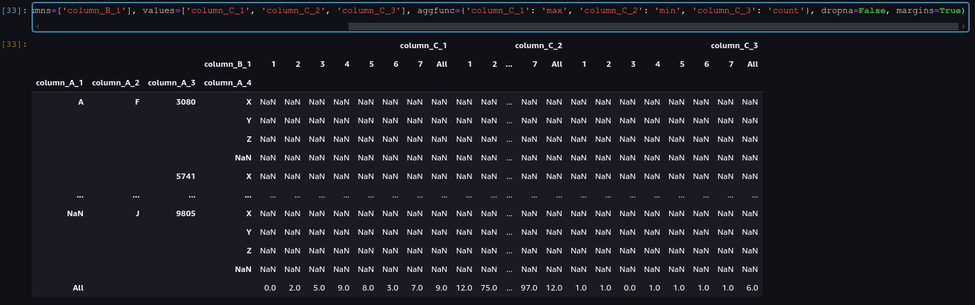The width and height of the screenshot is (975, 305).
Task: Click the column_A_4 index header
Action: click(x=228, y=83)
